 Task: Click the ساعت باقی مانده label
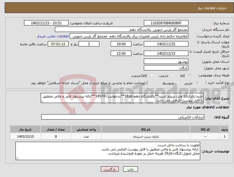click(33, 44)
